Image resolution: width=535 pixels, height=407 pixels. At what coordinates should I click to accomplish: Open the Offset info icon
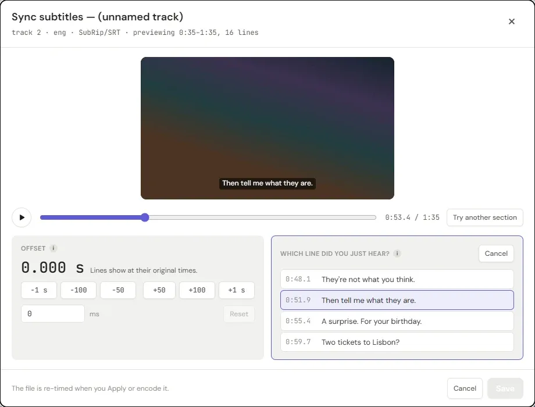[x=53, y=248]
